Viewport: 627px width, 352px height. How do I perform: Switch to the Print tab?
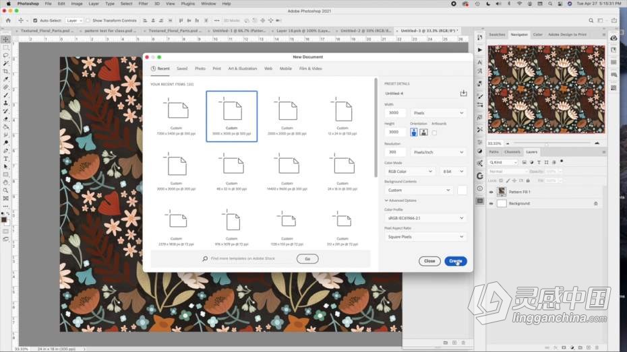pyautogui.click(x=216, y=69)
